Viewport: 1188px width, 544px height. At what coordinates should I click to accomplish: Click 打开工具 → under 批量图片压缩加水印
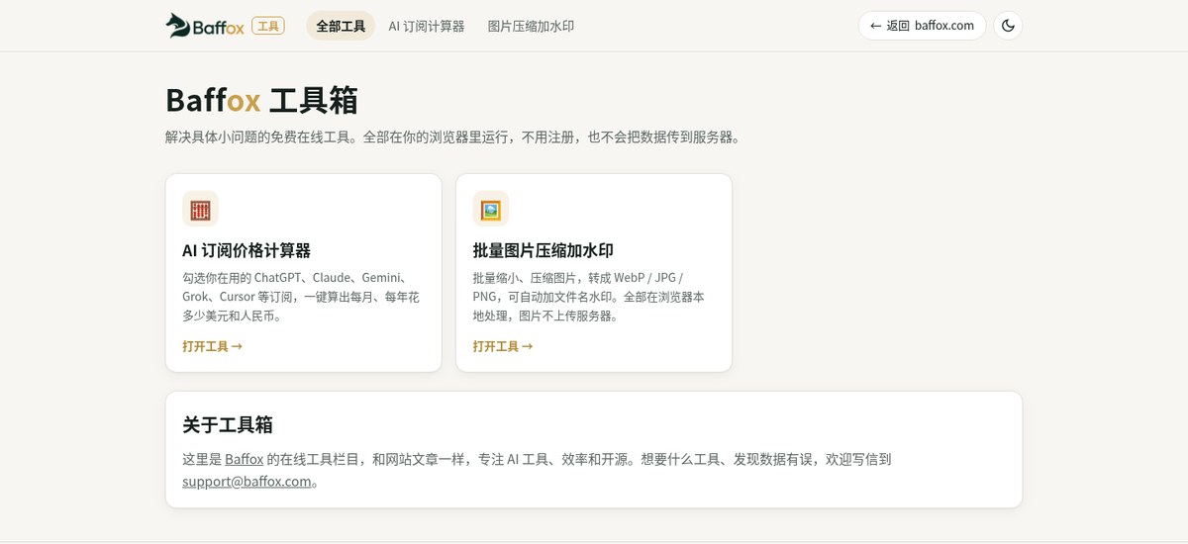coord(503,346)
